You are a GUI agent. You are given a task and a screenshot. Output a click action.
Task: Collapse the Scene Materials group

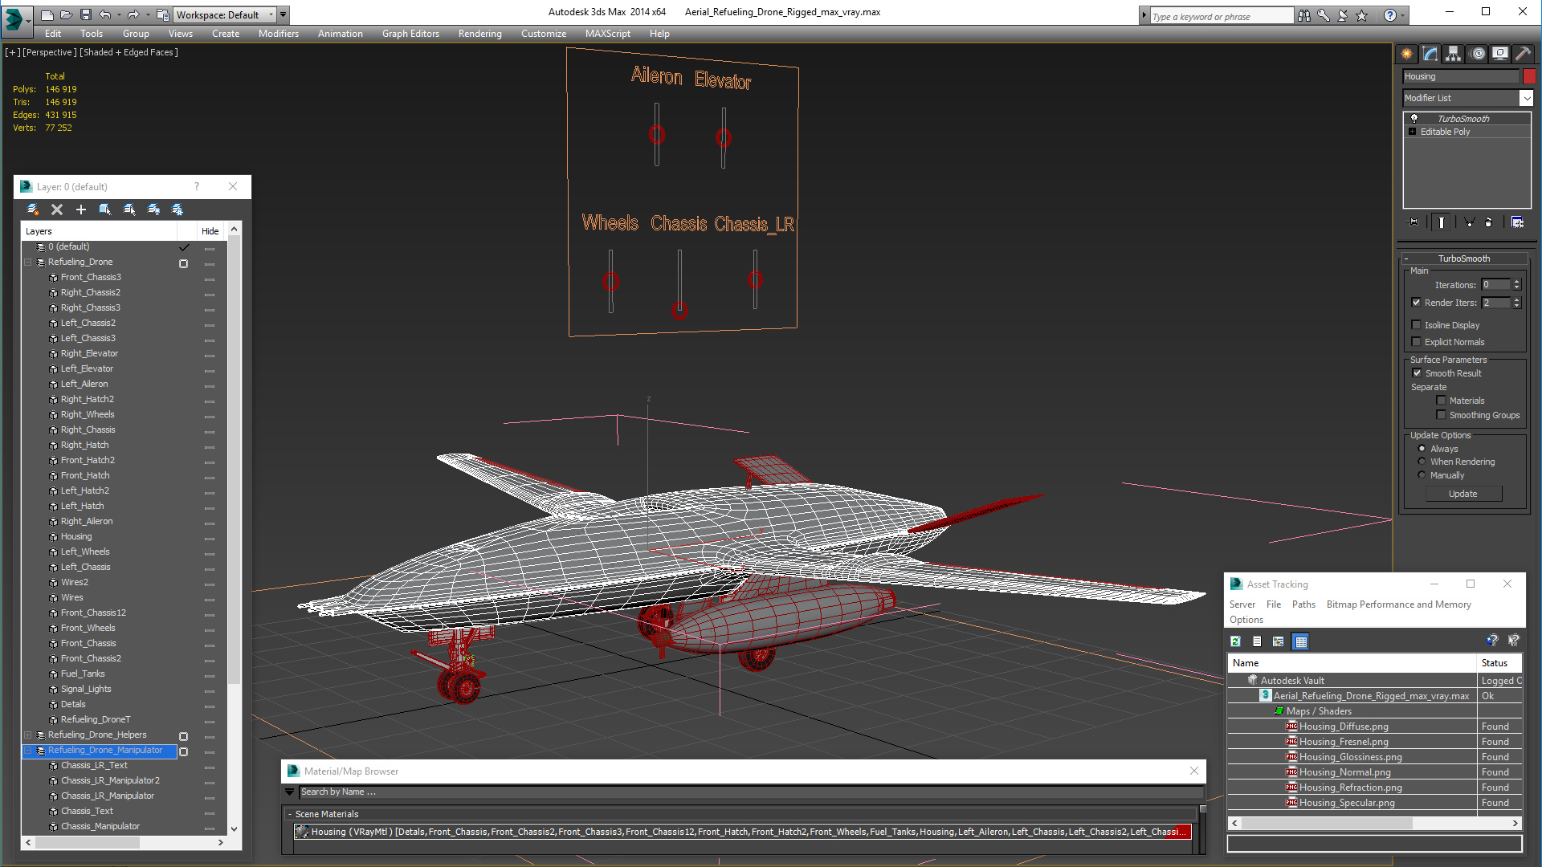(290, 814)
